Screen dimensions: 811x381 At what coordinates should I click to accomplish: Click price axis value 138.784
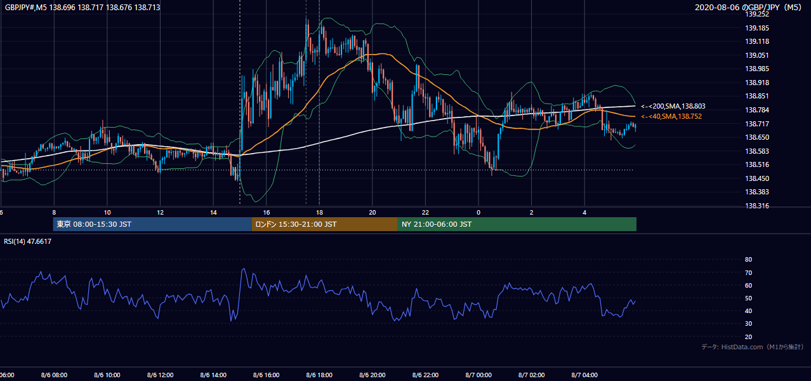[x=757, y=110]
